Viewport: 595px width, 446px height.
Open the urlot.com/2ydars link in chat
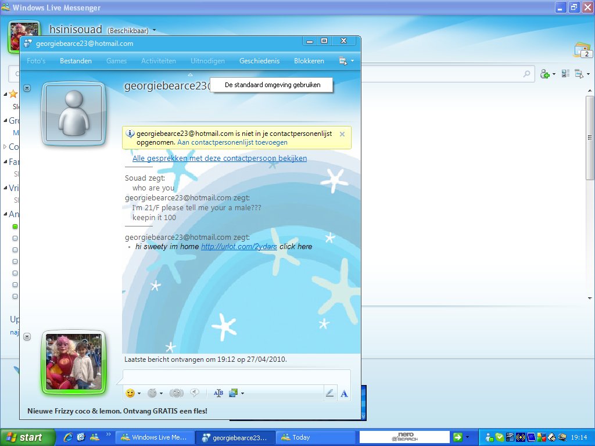239,246
